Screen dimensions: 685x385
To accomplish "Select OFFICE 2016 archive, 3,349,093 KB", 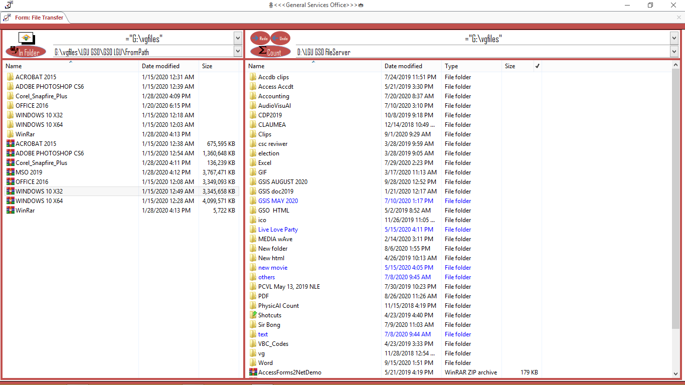I will [x=121, y=182].
